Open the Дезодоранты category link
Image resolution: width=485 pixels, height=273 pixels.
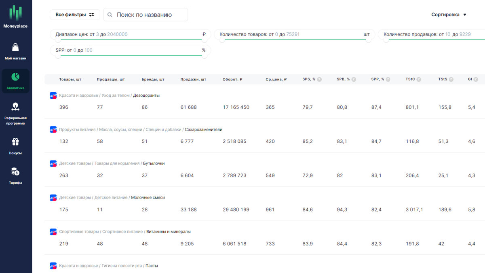point(146,95)
